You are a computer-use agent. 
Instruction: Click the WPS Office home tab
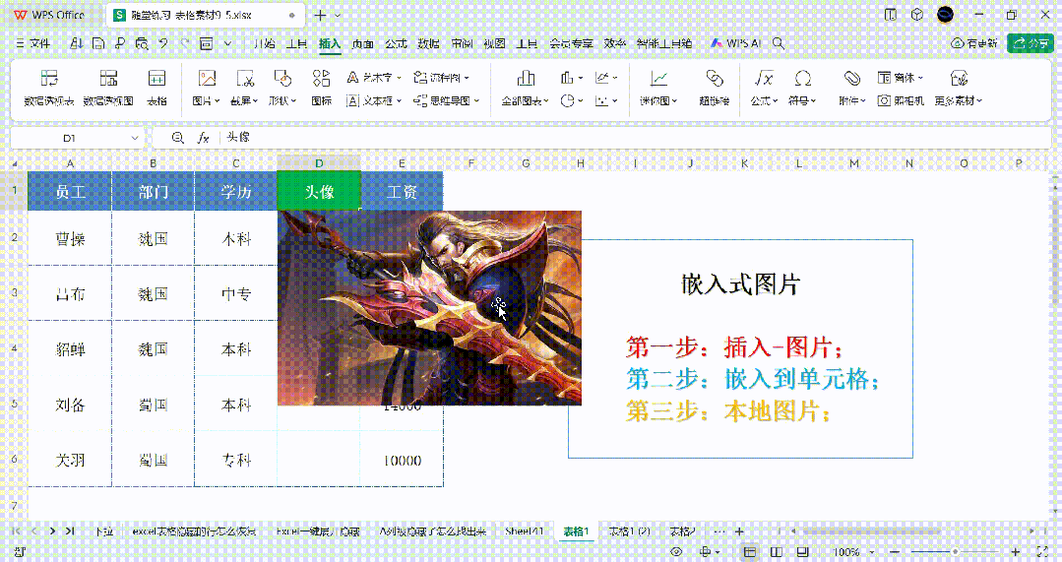49,15
